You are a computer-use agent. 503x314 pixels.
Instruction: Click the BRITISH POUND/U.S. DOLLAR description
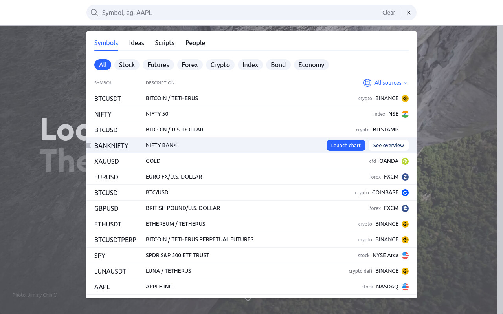coord(183,208)
